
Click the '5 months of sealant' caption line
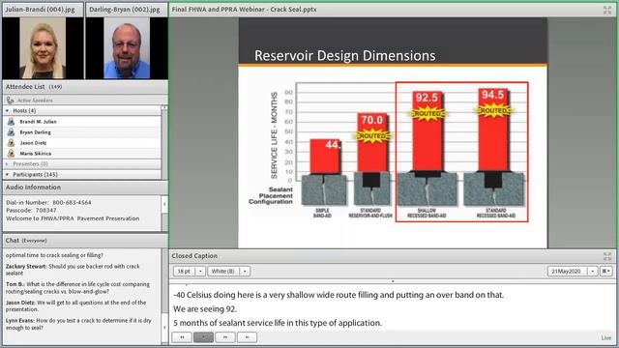278,323
